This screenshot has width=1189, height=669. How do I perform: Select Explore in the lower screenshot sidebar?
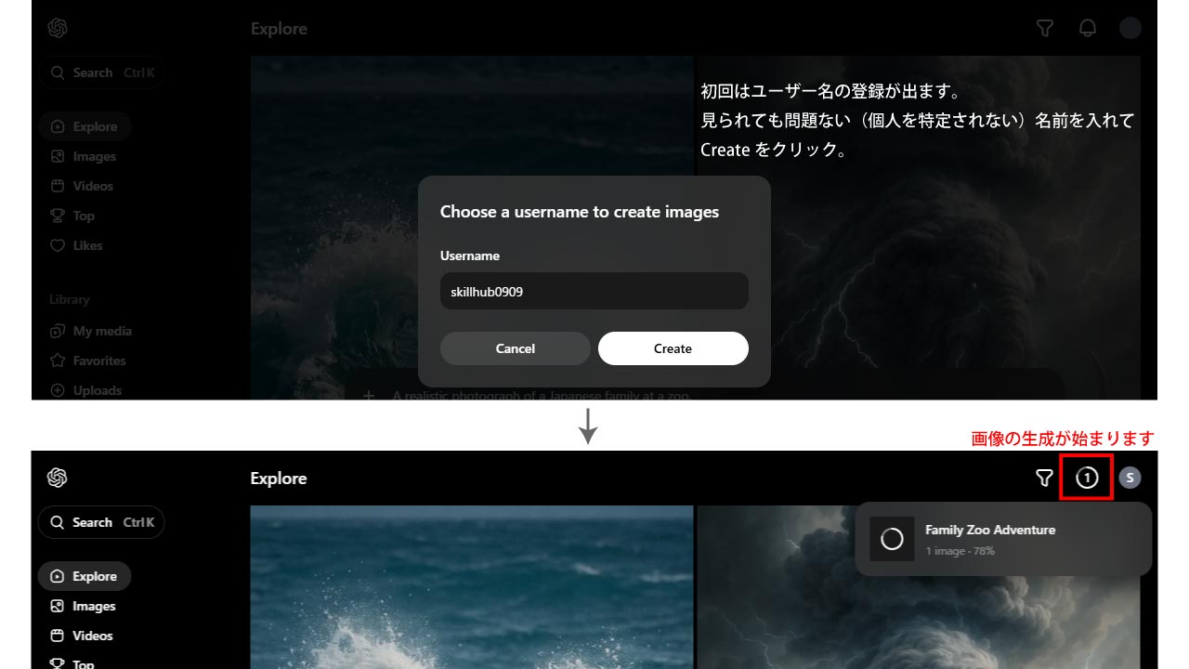coord(85,576)
